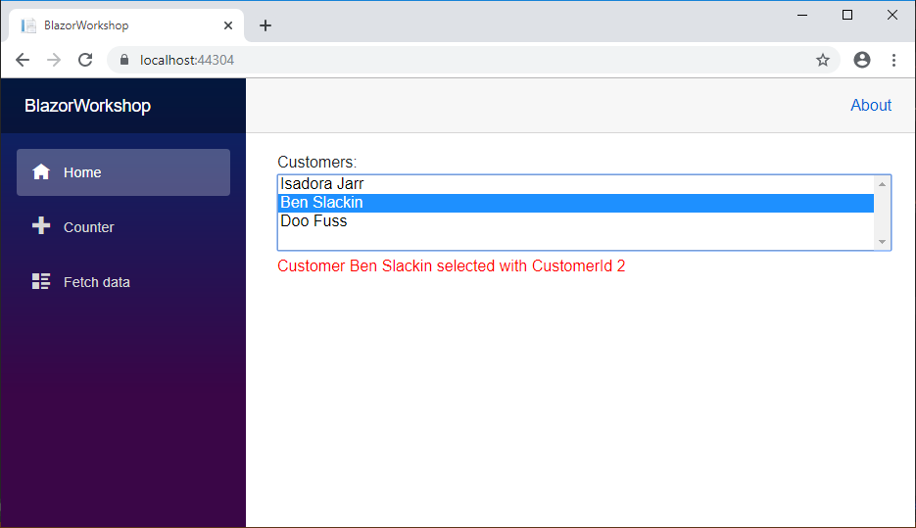The height and width of the screenshot is (528, 916).
Task: Open a new tab with the plus button
Action: [x=265, y=25]
